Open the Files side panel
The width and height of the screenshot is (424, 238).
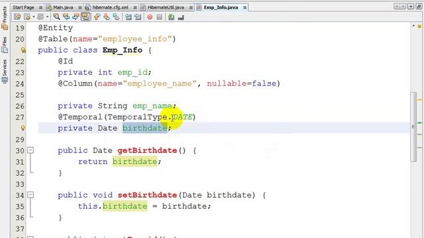point(5,45)
